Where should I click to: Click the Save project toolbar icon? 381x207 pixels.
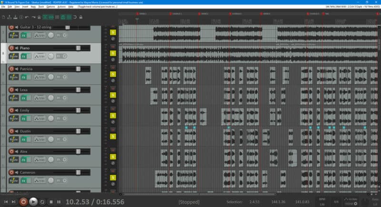point(15,17)
